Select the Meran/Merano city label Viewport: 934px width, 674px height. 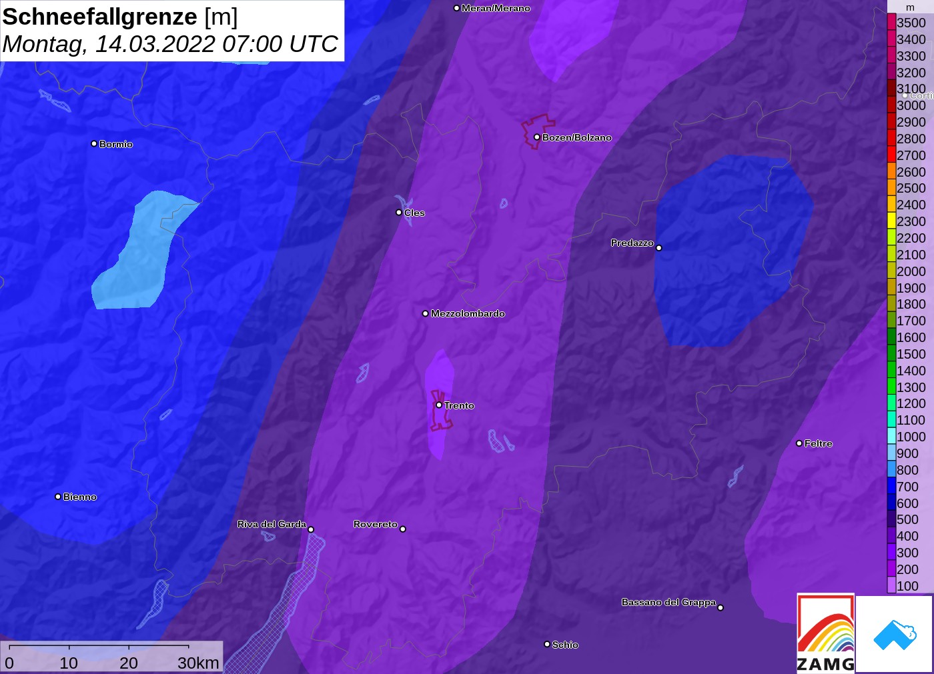(x=496, y=8)
